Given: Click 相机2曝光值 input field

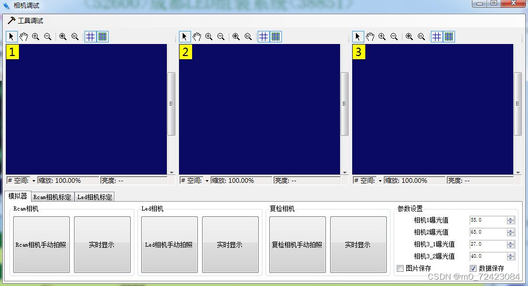Looking at the screenshot, I should click(488, 232).
